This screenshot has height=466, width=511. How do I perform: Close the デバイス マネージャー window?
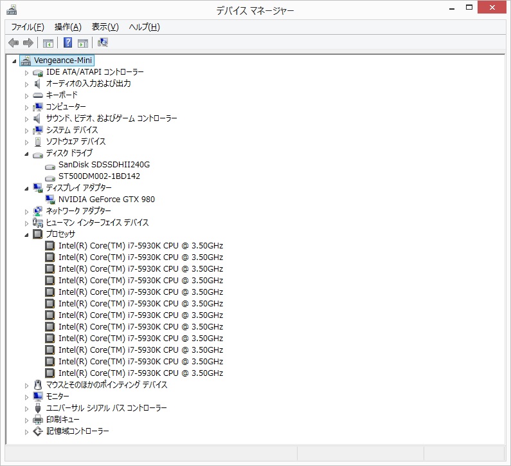click(492, 7)
